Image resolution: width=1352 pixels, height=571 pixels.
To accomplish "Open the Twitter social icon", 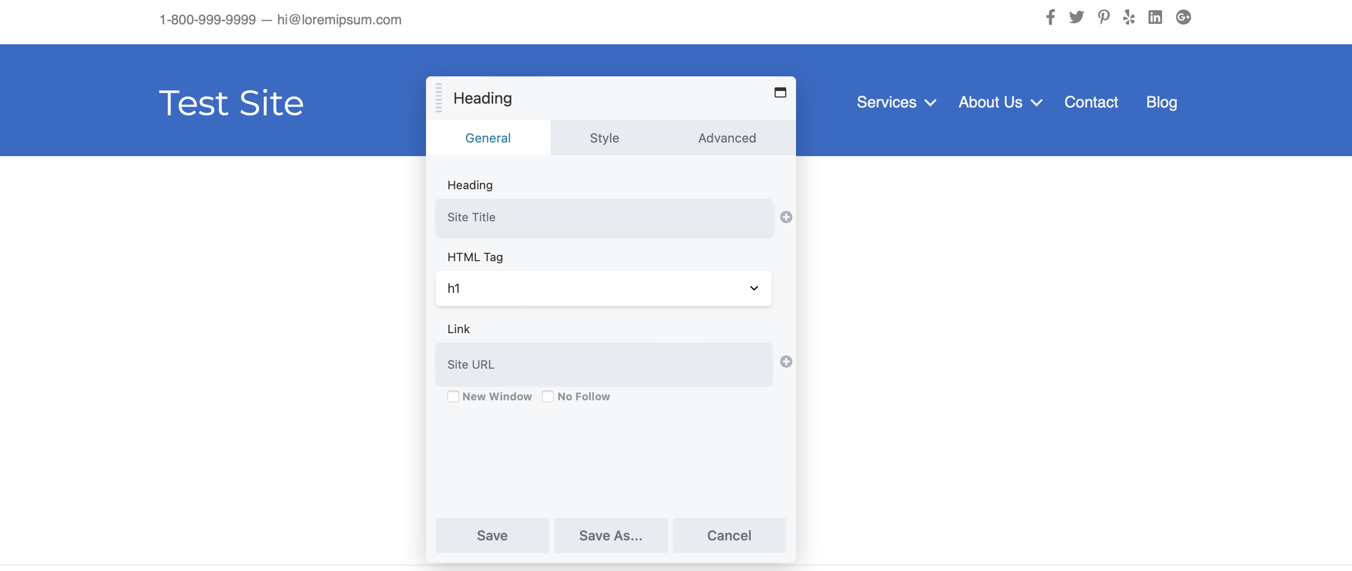I will click(1076, 18).
